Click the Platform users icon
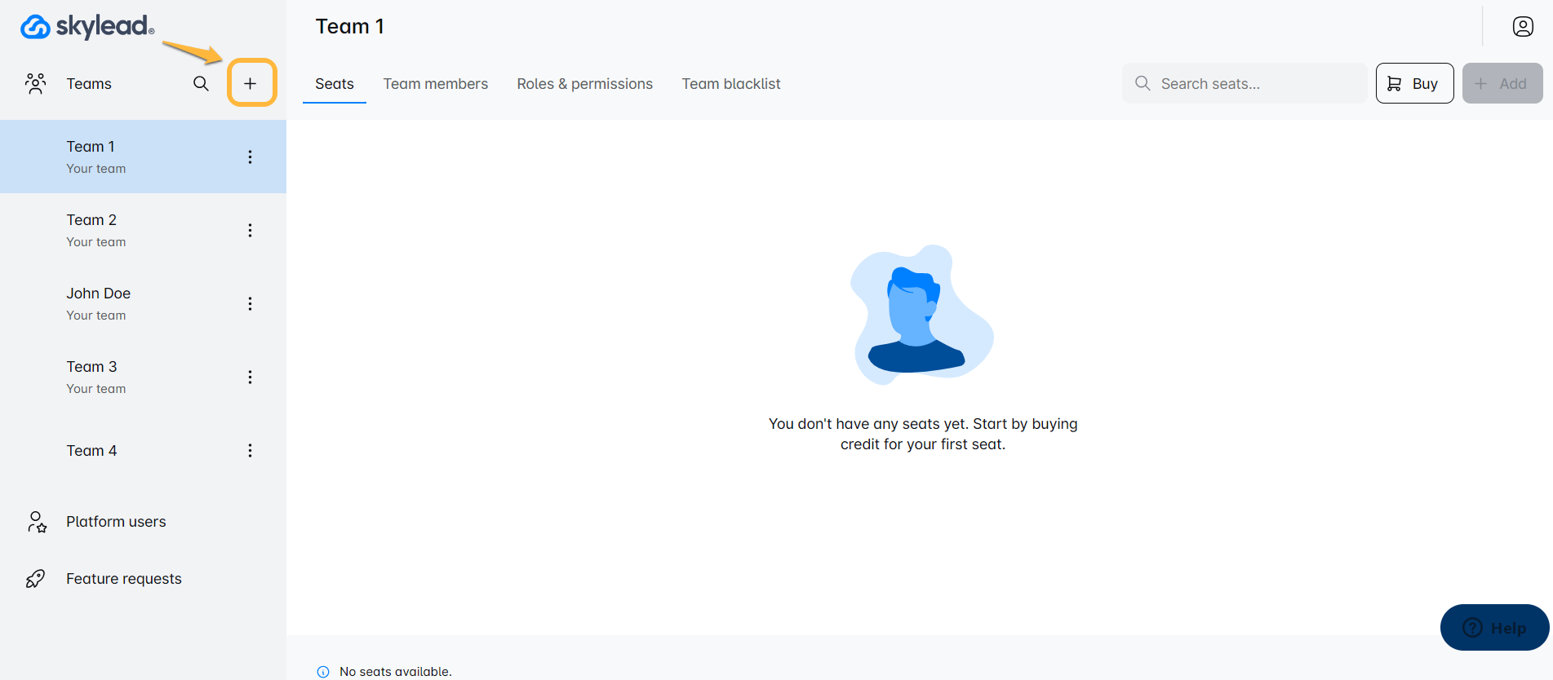Viewport: 1553px width, 680px height. tap(37, 522)
